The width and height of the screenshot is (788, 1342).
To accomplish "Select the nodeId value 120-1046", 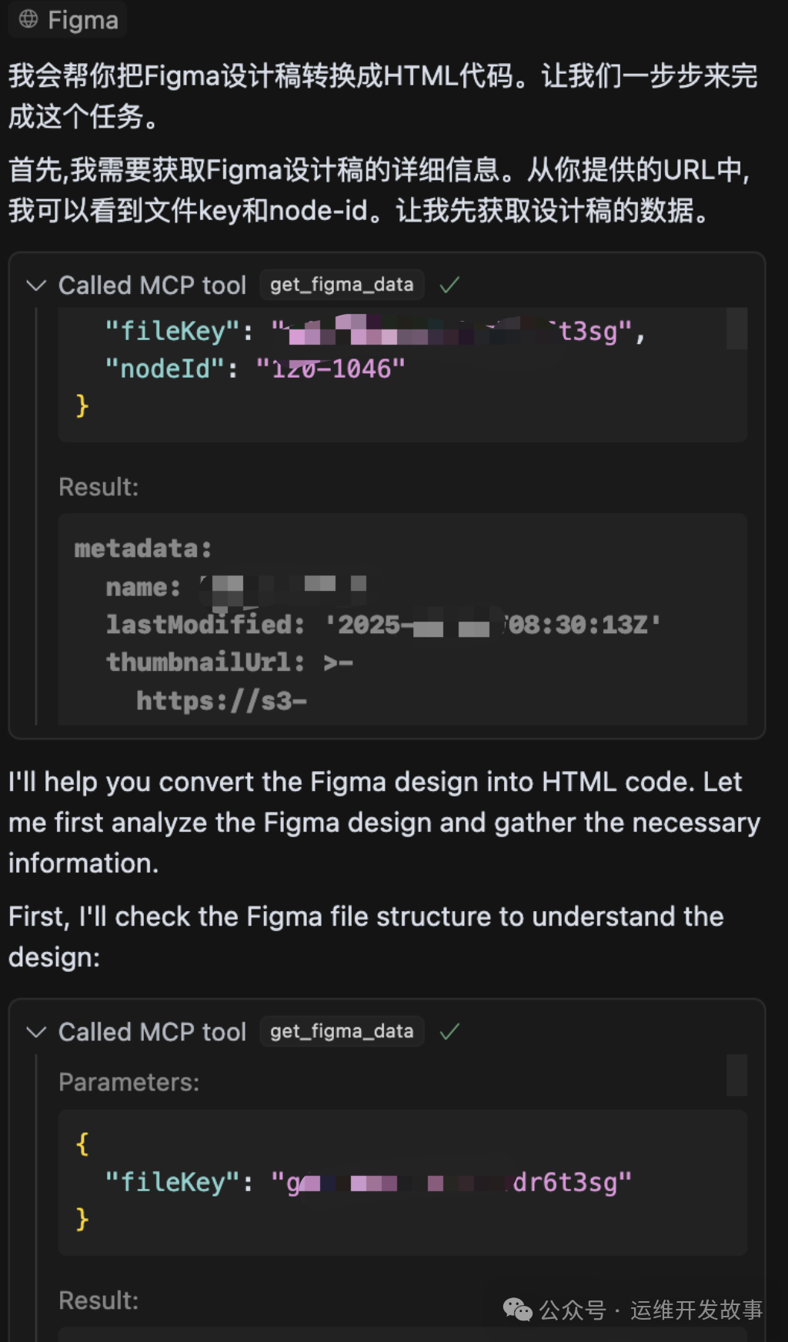I will point(335,369).
